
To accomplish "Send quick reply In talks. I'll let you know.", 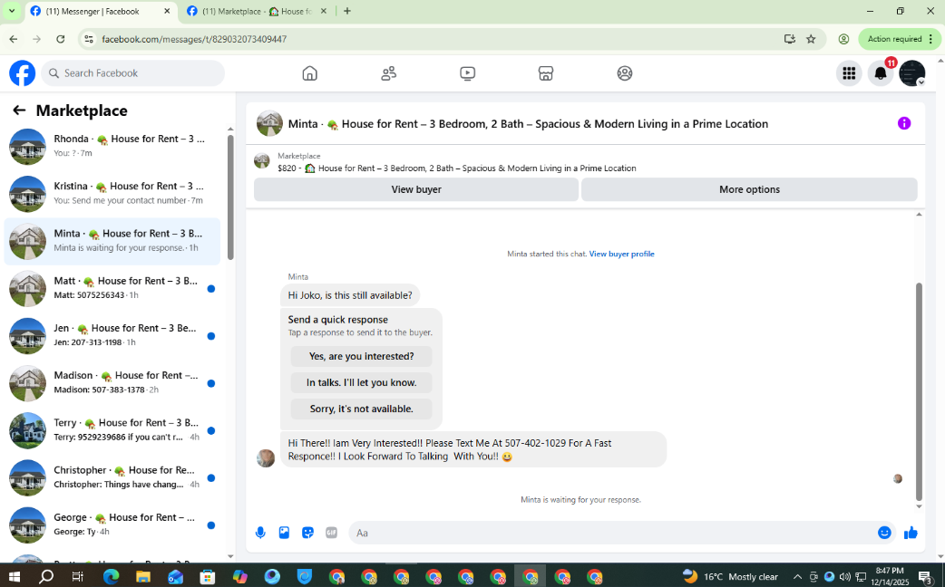I will point(362,383).
